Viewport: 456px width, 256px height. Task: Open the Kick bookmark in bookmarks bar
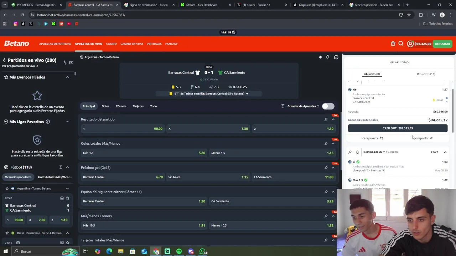tap(53, 23)
